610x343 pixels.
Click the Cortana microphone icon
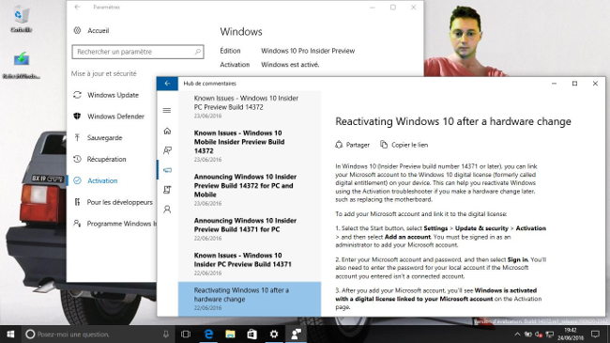point(166,334)
